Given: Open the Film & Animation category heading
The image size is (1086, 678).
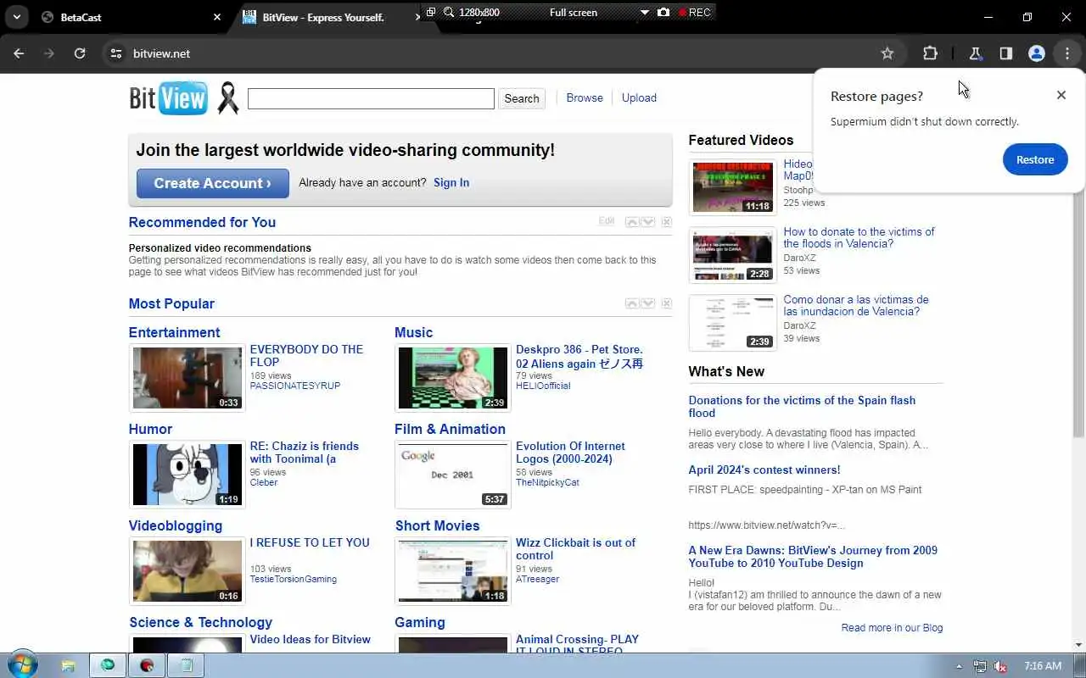Looking at the screenshot, I should coord(450,429).
